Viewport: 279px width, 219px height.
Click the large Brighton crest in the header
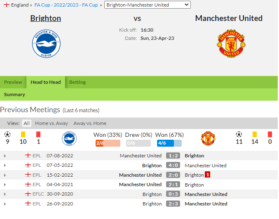(46, 44)
